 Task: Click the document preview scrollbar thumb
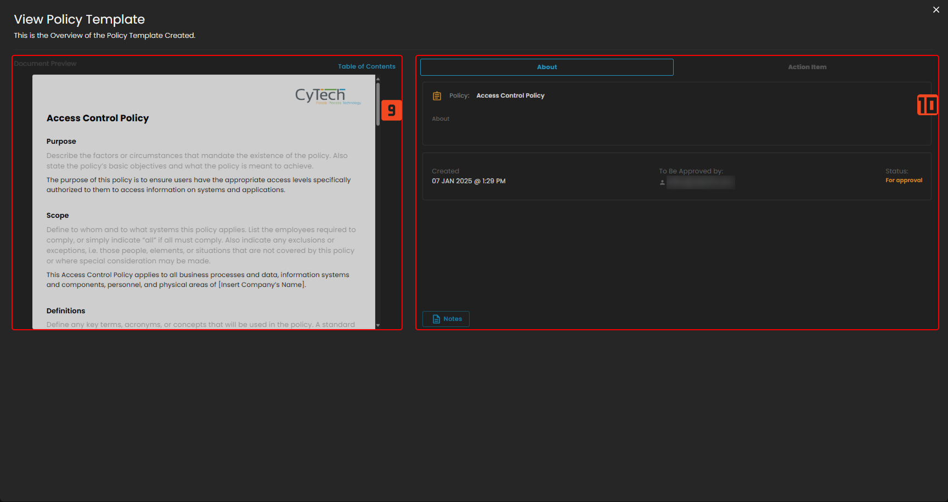tap(378, 103)
